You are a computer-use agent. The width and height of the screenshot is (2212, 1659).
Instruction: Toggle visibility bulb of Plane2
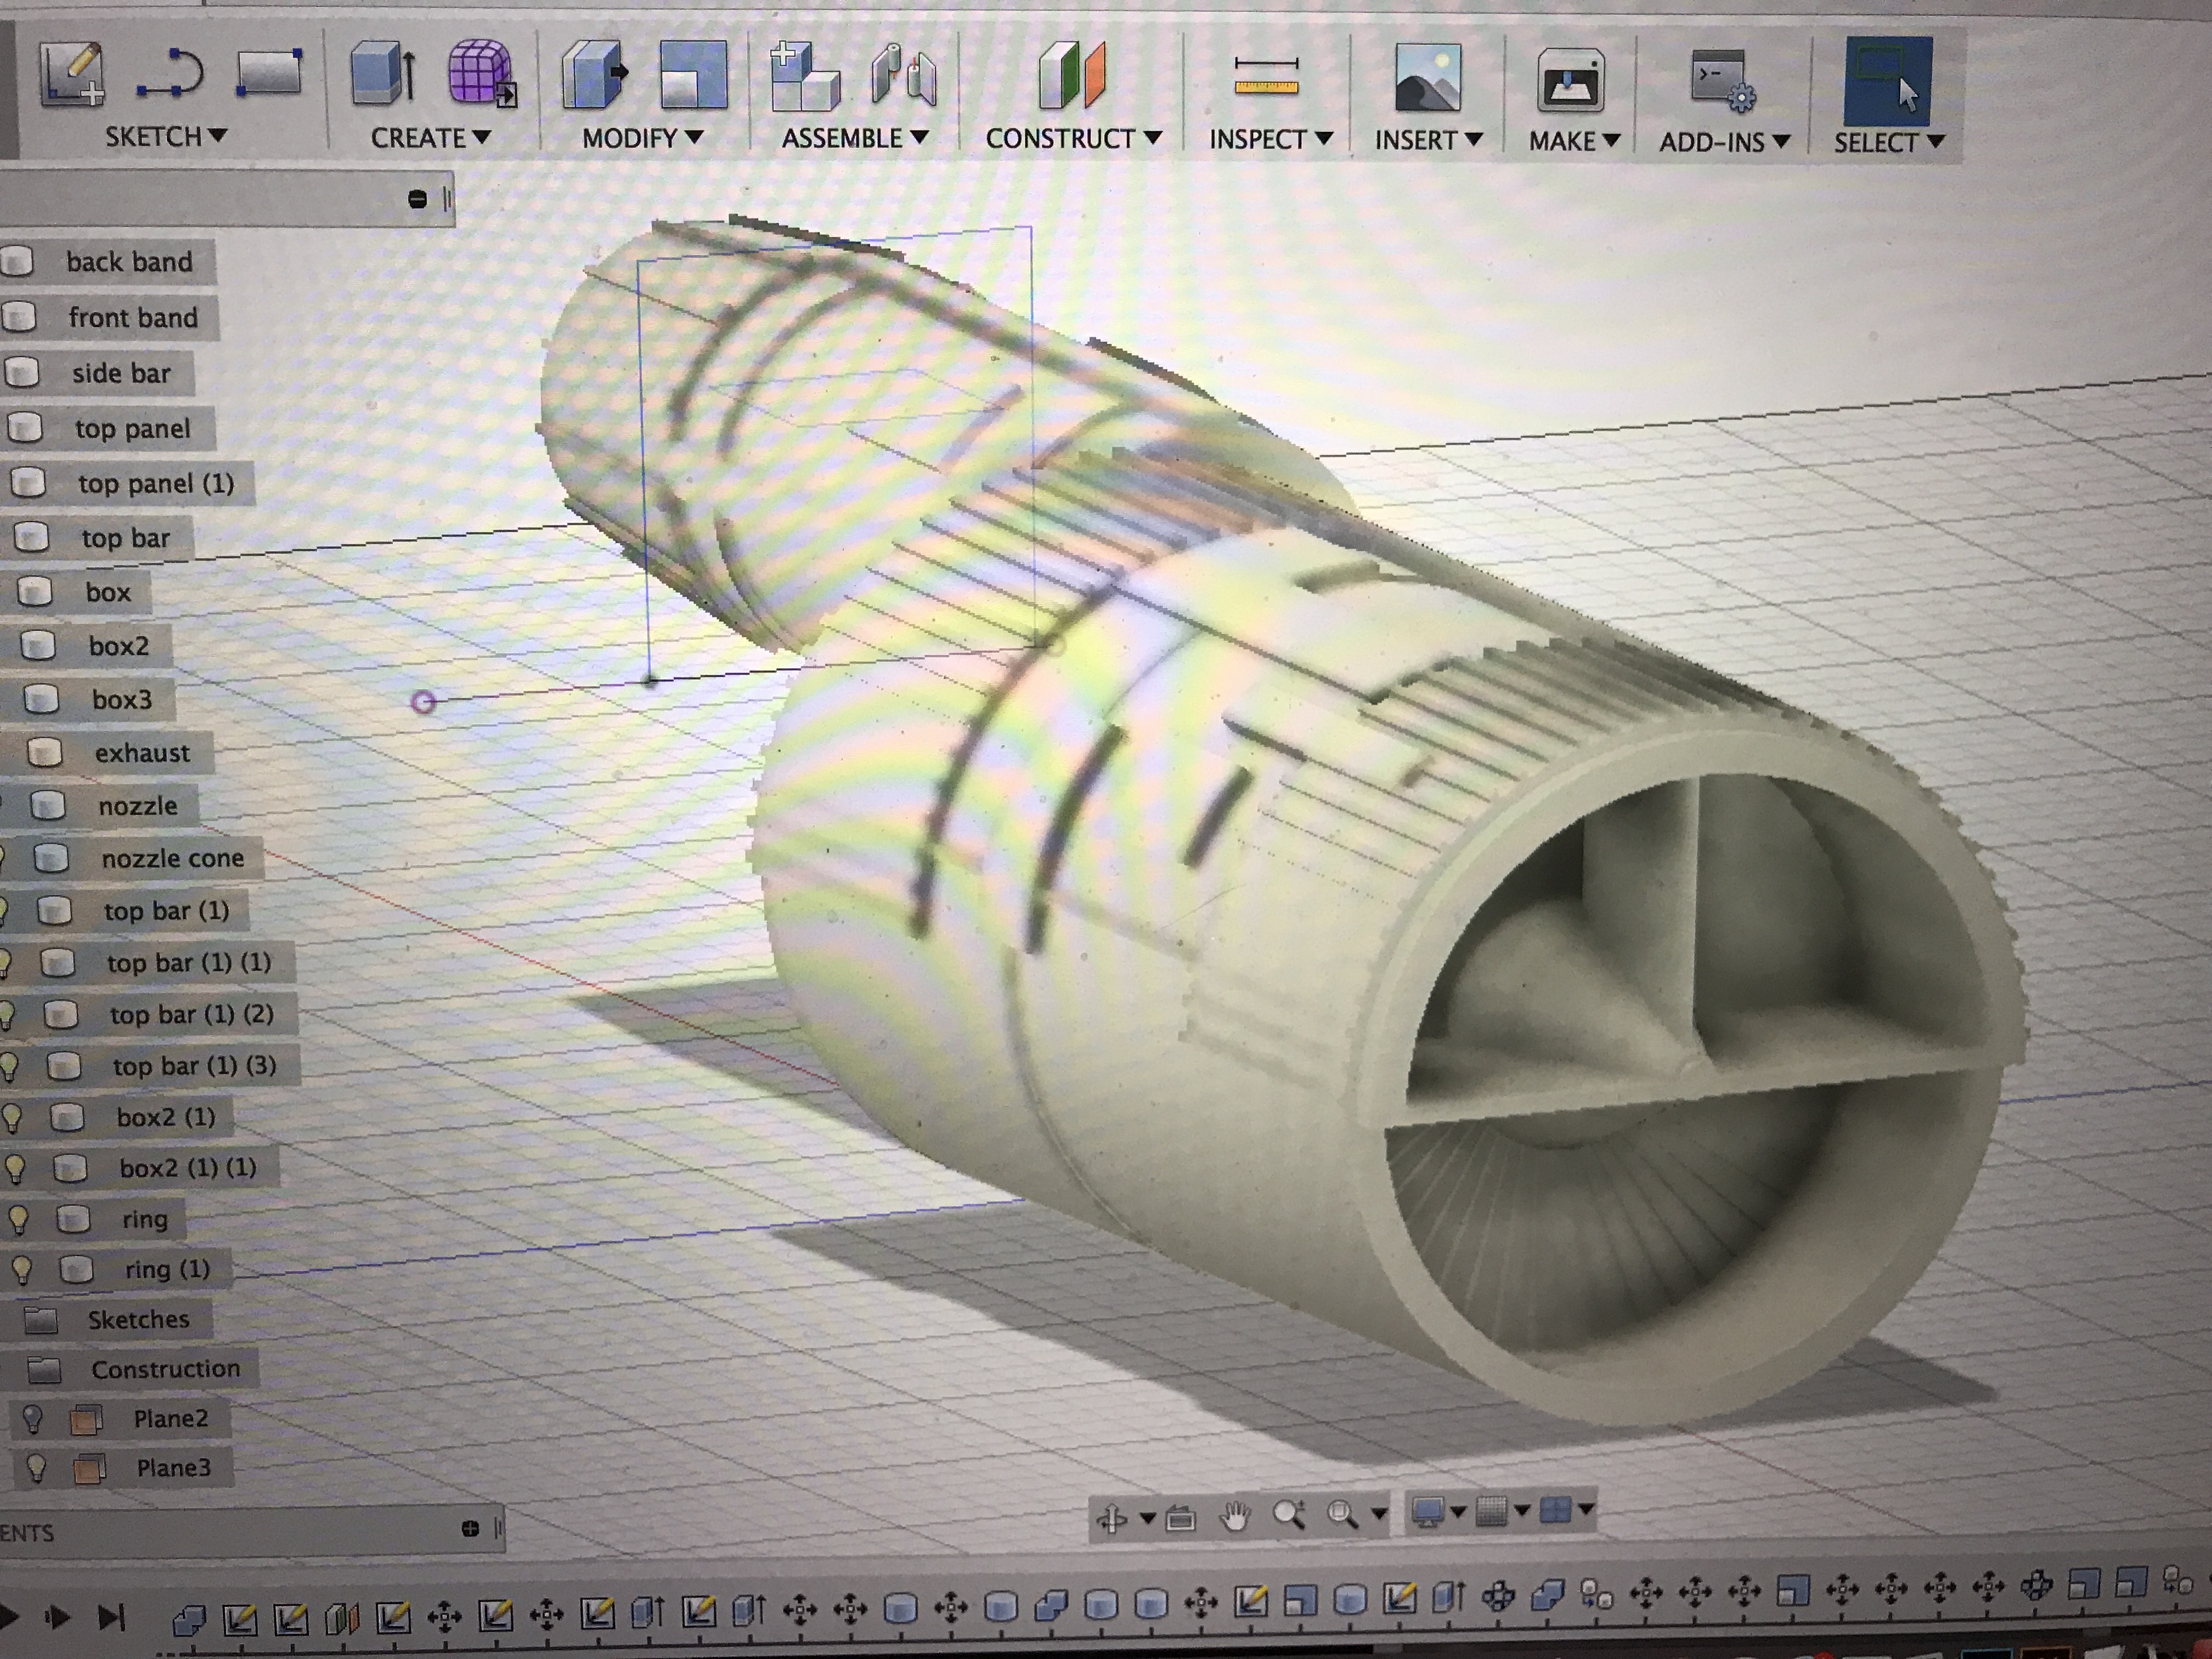[33, 1418]
